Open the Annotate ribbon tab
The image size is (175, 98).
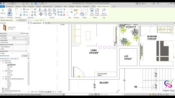pyautogui.click(x=31, y=7)
